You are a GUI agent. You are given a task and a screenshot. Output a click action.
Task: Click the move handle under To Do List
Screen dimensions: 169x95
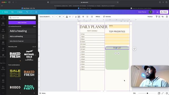pos(119,53)
